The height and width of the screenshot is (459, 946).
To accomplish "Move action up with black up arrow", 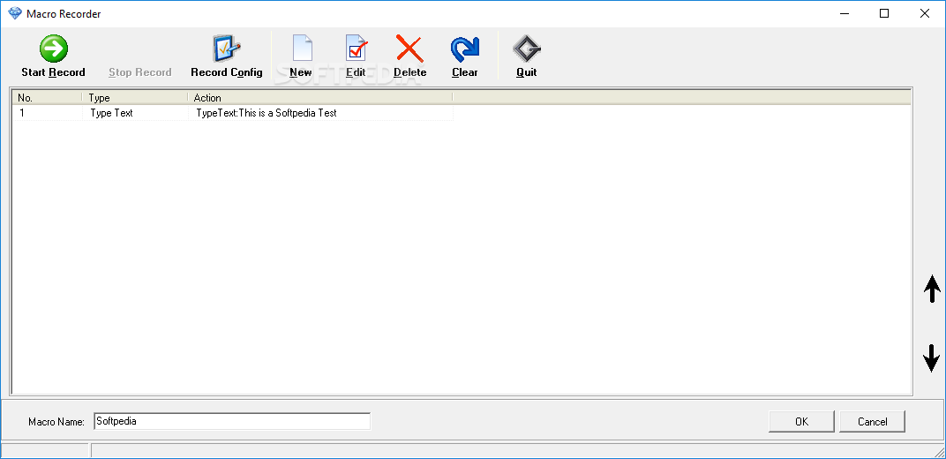I will 932,290.
